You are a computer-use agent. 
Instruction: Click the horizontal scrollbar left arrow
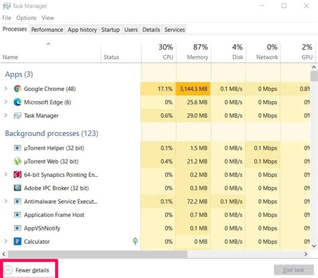click(x=3, y=254)
